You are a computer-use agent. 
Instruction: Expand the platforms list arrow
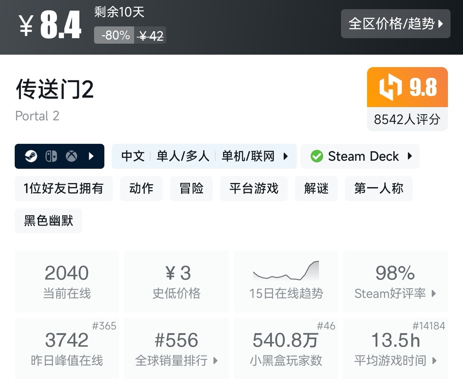point(91,156)
